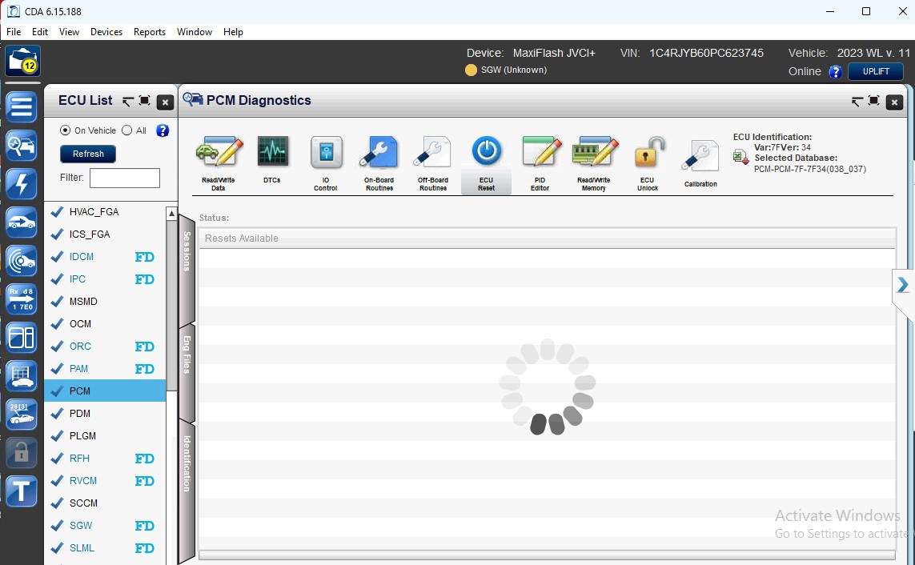Select OCM in the ECU list
Image resolution: width=915 pixels, height=565 pixels.
tap(105, 324)
